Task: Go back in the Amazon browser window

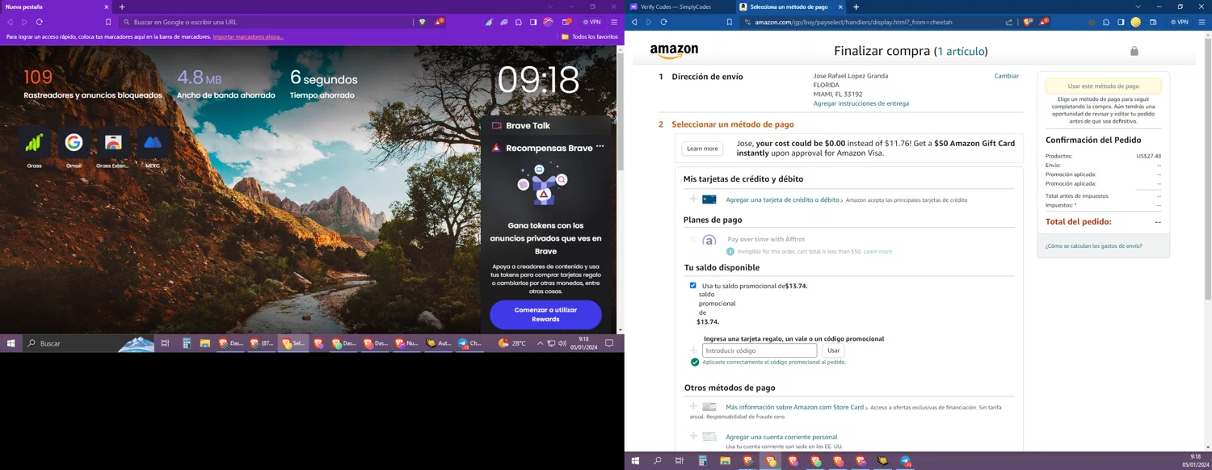Action: point(634,22)
